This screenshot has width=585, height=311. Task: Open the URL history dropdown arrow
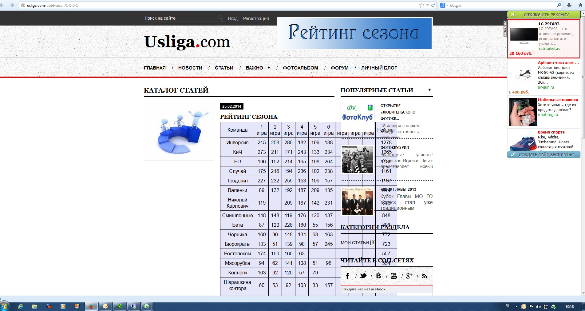point(428,5)
